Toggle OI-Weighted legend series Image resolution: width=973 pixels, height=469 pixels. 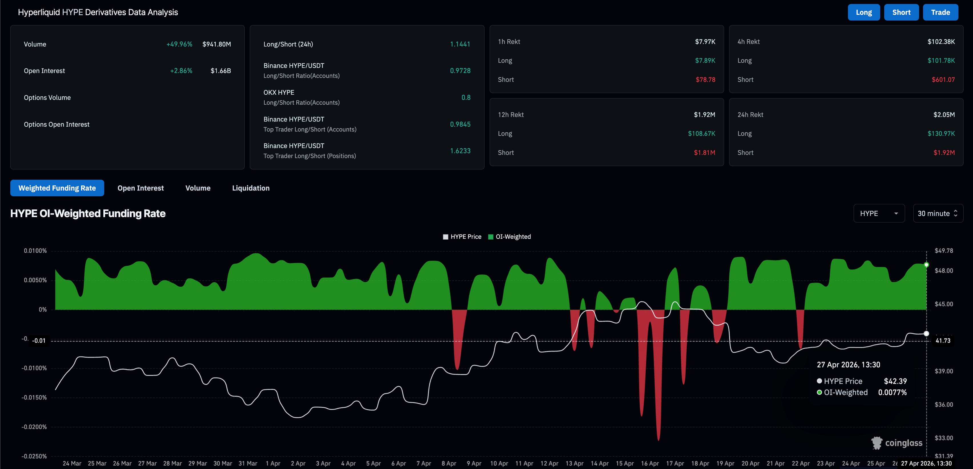point(513,236)
